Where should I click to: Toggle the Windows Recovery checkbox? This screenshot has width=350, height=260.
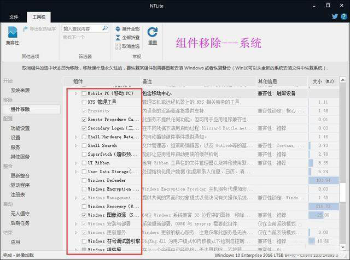[84, 206]
